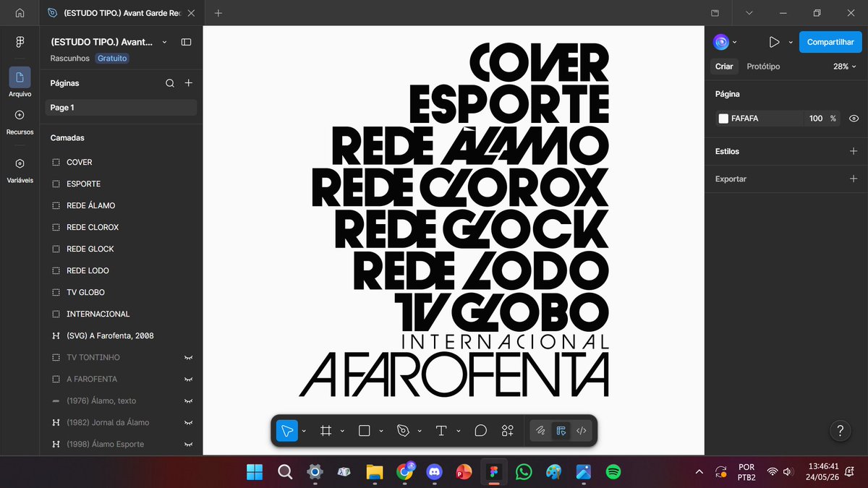Select the Comment tool
The image size is (868, 488).
point(480,431)
